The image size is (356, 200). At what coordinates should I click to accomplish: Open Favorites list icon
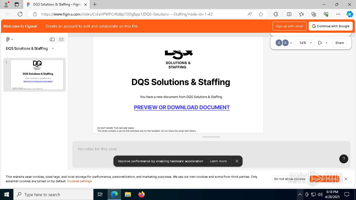click(x=301, y=14)
